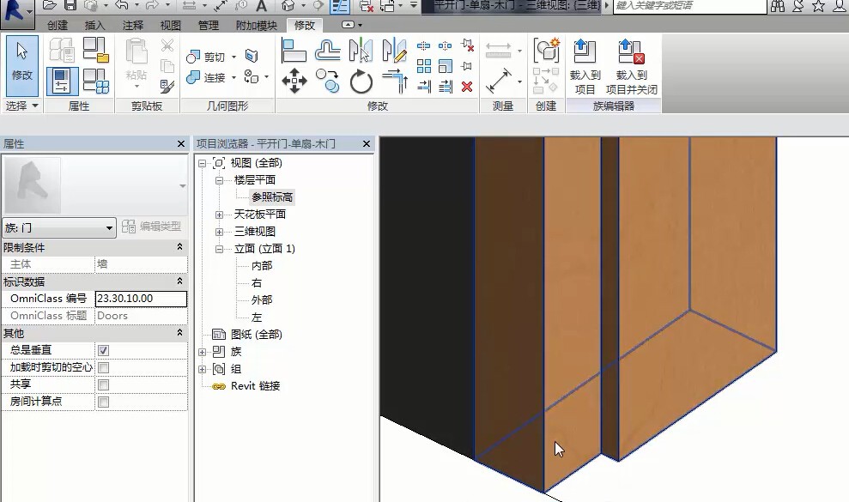
Task: Click the Trim/Extend to Corner icon
Action: click(394, 82)
